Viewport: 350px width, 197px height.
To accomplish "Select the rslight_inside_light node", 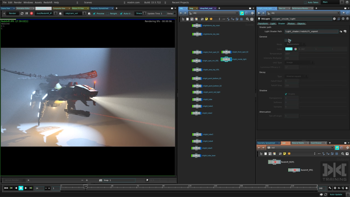I will point(226,59).
